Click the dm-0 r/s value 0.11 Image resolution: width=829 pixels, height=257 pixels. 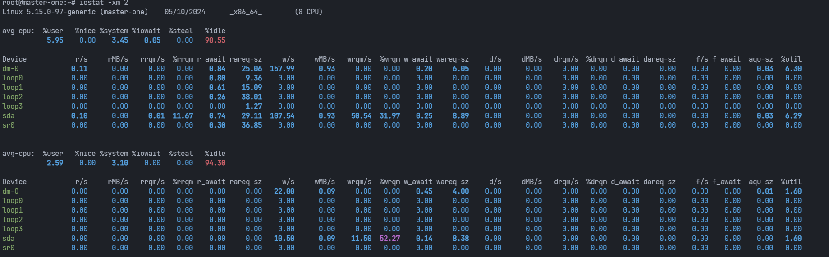click(x=79, y=69)
